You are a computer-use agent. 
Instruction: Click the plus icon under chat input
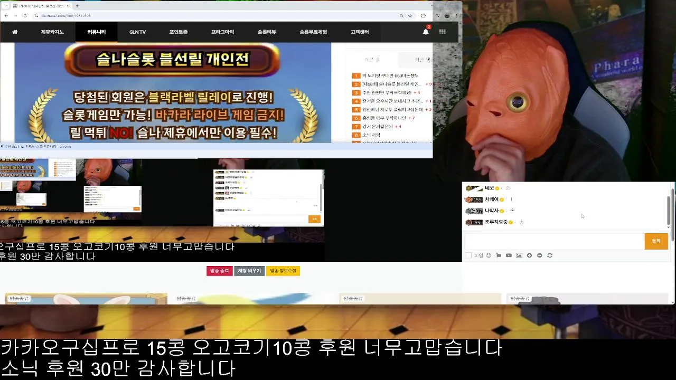[x=529, y=255]
